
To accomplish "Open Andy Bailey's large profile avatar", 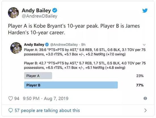I will pyautogui.click(x=13, y=13).
